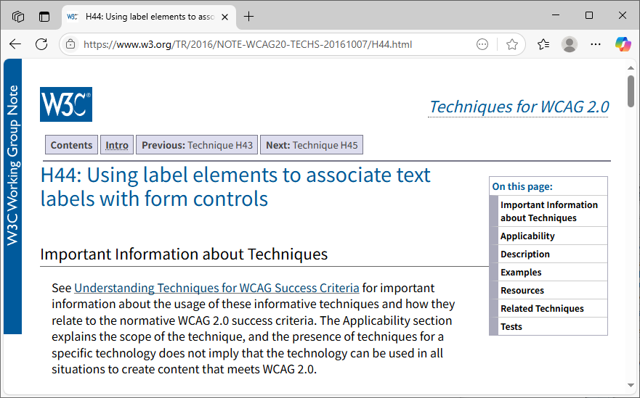Click the W3C logo
640x398 pixels.
tap(66, 104)
